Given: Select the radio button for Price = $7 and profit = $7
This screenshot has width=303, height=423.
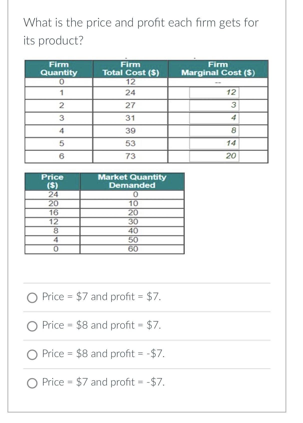Looking at the screenshot, I should click(32, 297).
